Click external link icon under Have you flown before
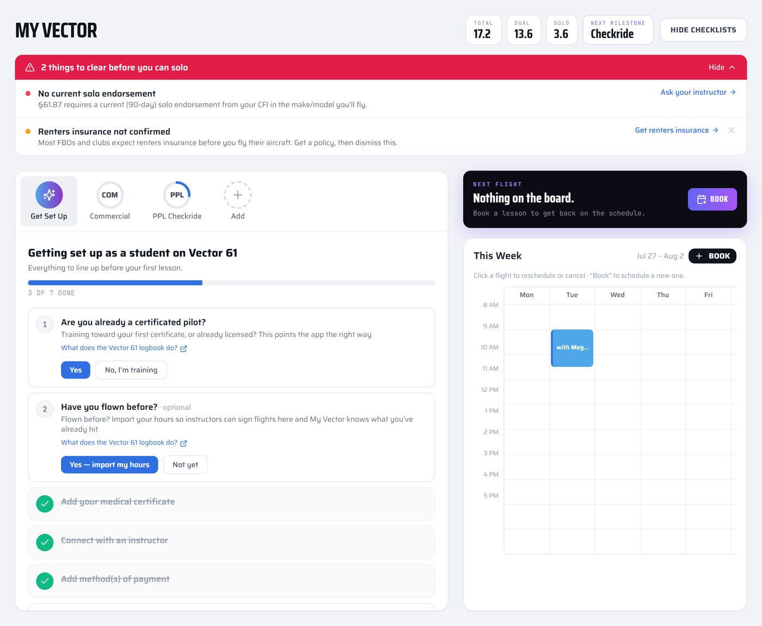Screen dimensions: 762x626 (x=183, y=443)
